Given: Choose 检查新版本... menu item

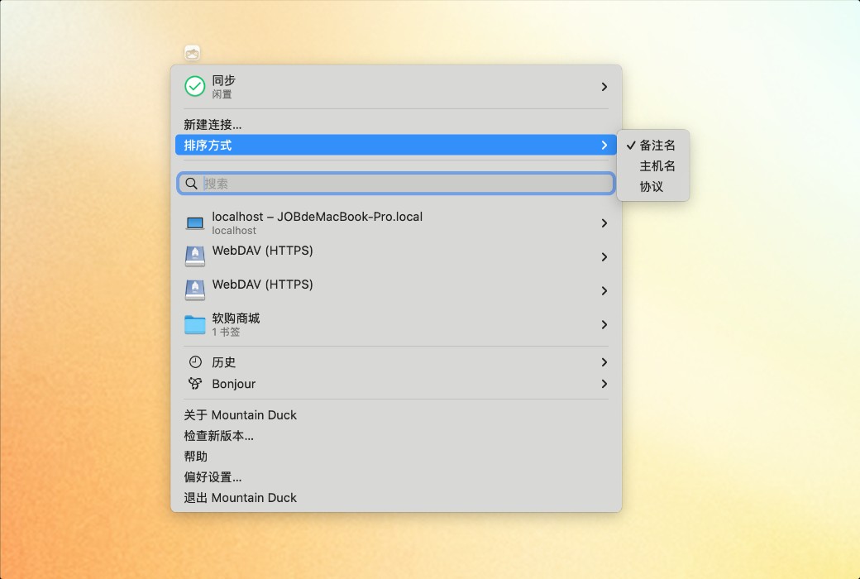Looking at the screenshot, I should pos(396,436).
